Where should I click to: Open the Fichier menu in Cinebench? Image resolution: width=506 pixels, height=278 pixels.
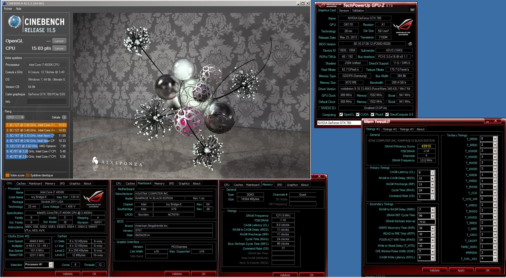click(x=8, y=9)
